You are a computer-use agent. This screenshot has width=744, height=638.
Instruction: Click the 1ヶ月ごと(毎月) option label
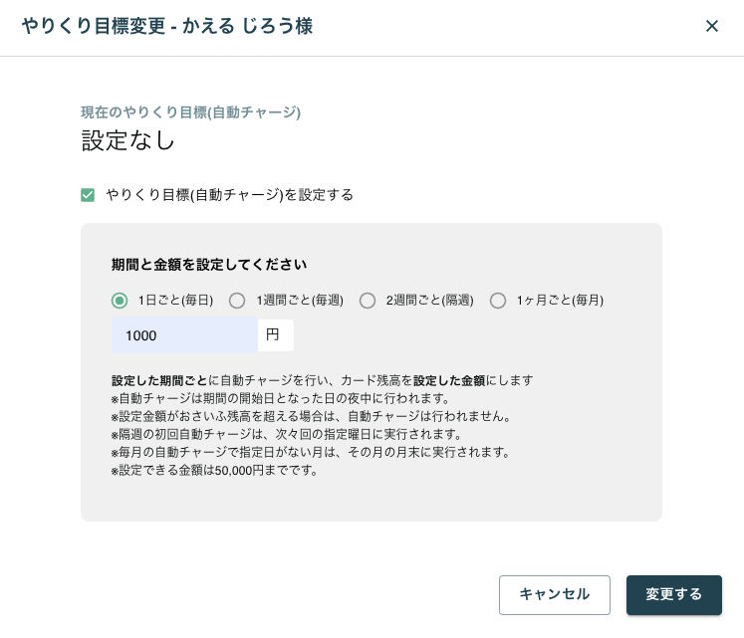click(x=560, y=301)
